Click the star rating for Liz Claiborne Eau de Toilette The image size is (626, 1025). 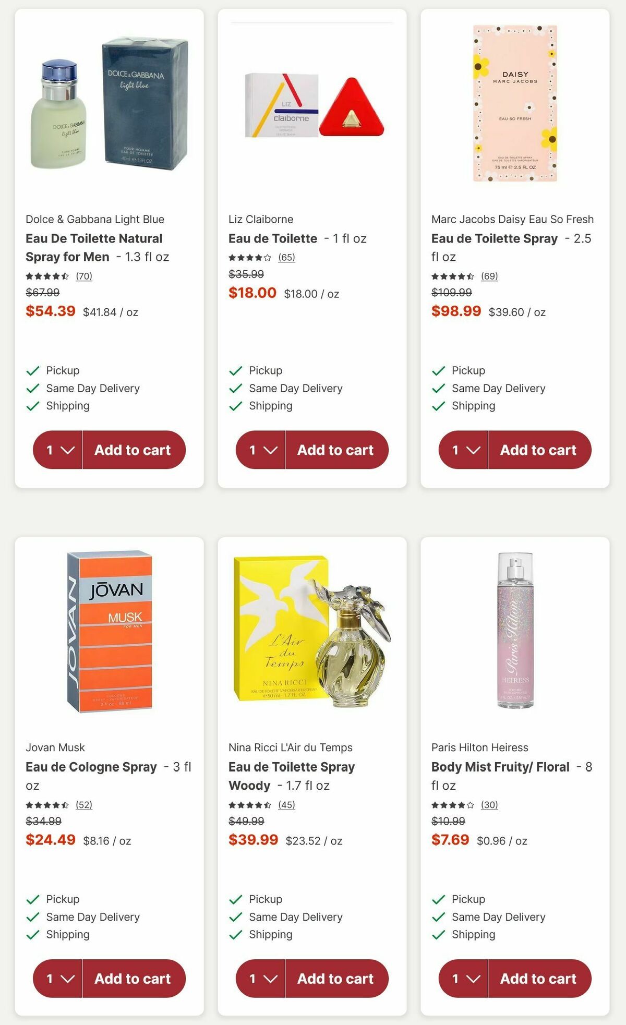click(248, 257)
